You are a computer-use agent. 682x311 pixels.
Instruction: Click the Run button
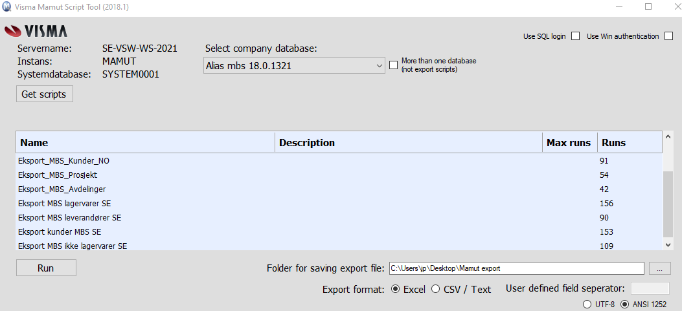(x=46, y=268)
